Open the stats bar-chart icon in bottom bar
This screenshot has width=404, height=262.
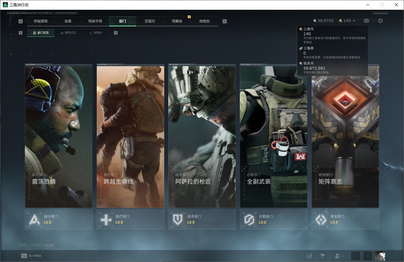pyautogui.click(x=309, y=256)
